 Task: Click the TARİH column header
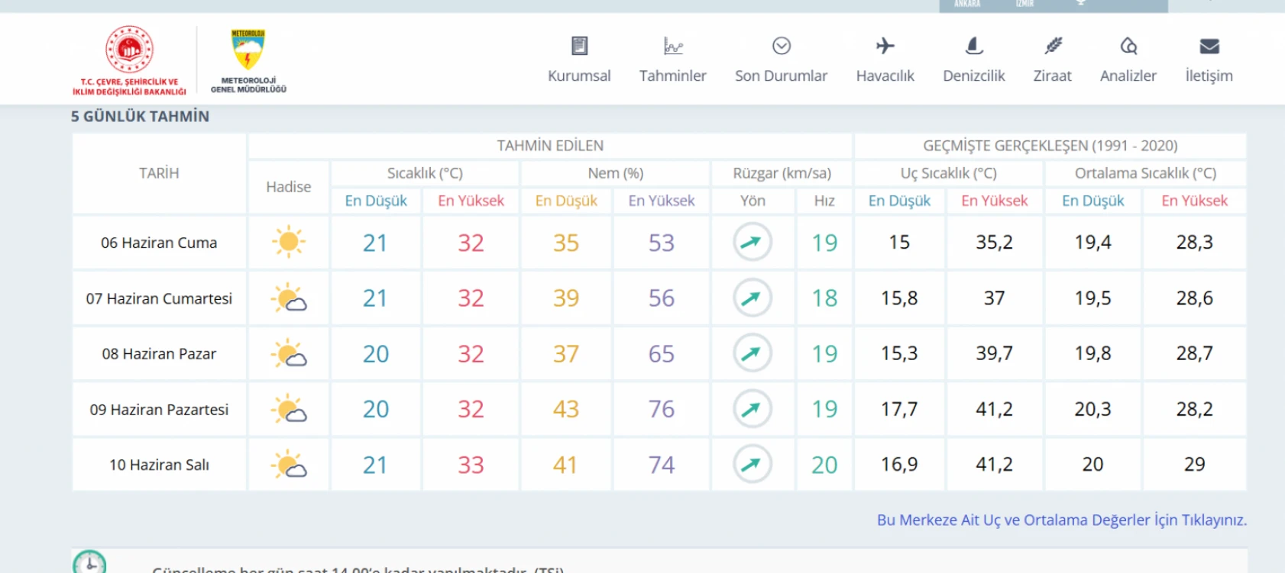[x=159, y=173]
